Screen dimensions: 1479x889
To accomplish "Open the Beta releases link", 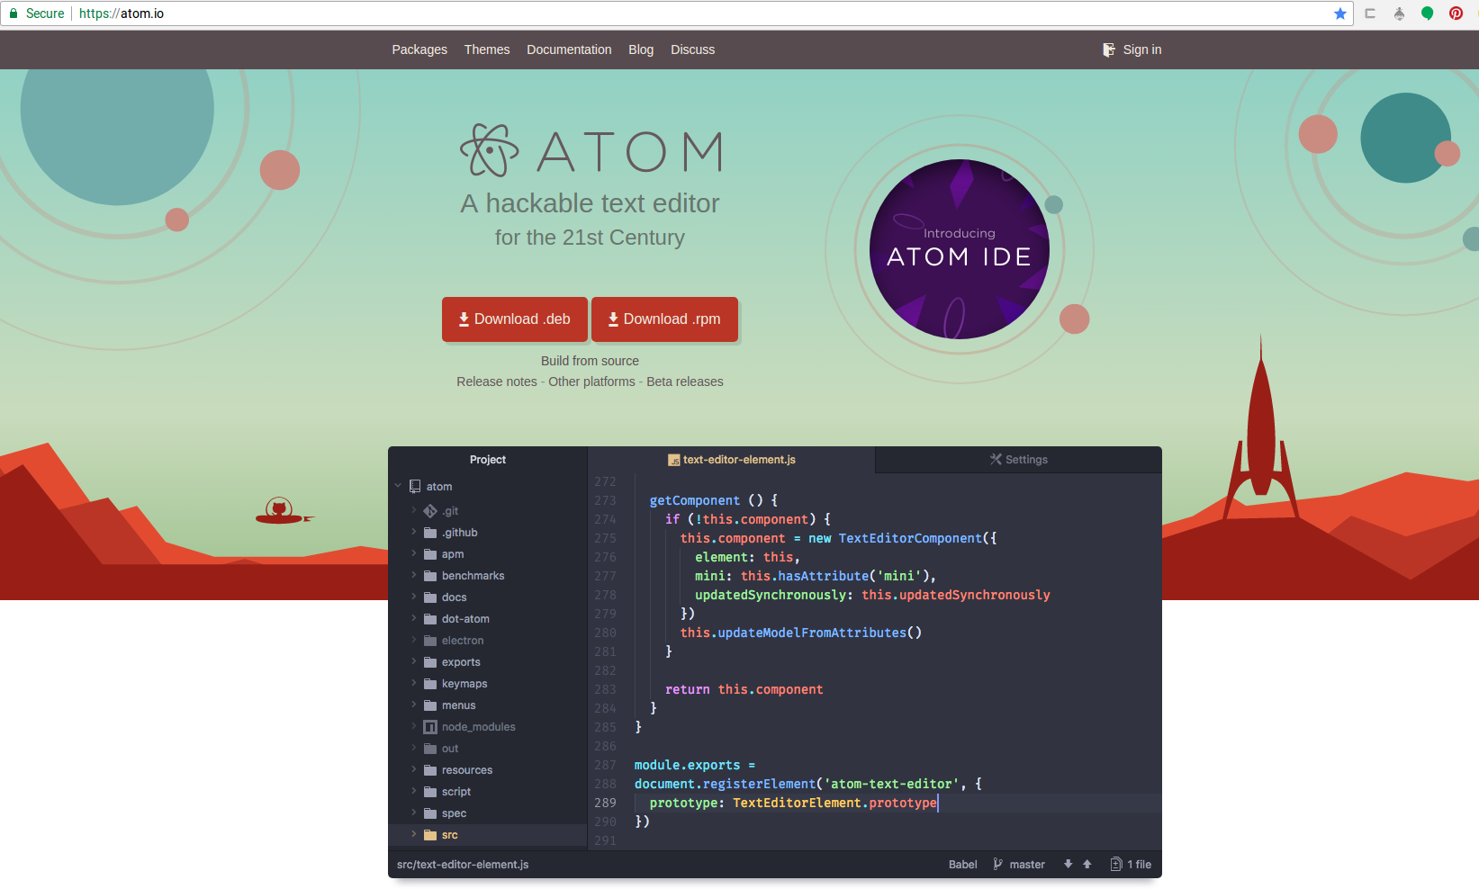I will click(685, 382).
